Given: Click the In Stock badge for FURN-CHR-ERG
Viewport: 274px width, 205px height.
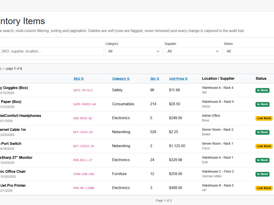Looking at the screenshot, I should (x=262, y=174).
